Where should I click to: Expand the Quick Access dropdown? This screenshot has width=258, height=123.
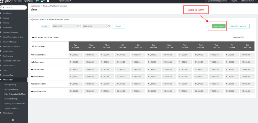pos(65,1)
